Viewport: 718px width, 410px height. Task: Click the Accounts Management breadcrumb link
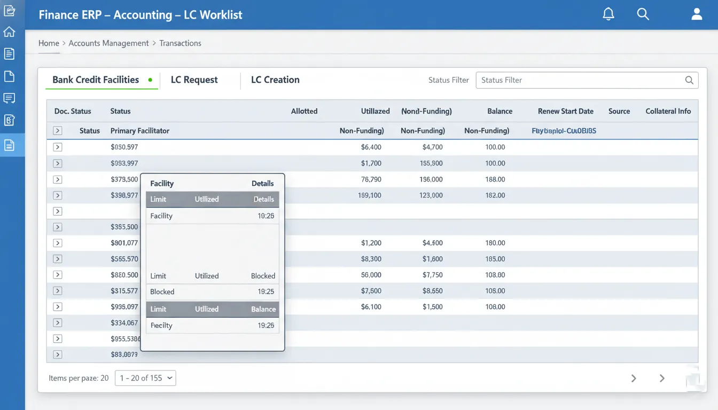108,43
